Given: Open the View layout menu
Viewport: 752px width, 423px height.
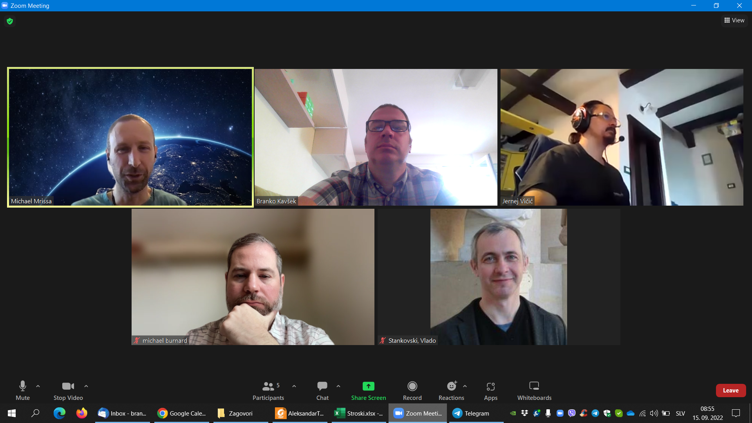Looking at the screenshot, I should coord(734,20).
